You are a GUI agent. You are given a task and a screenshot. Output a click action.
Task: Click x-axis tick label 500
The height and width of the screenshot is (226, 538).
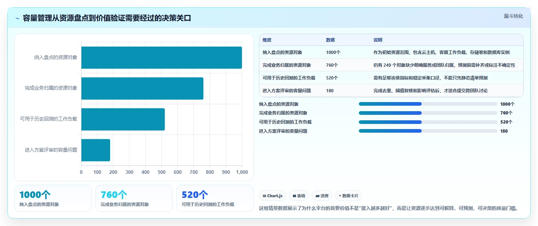pyautogui.click(x=161, y=172)
